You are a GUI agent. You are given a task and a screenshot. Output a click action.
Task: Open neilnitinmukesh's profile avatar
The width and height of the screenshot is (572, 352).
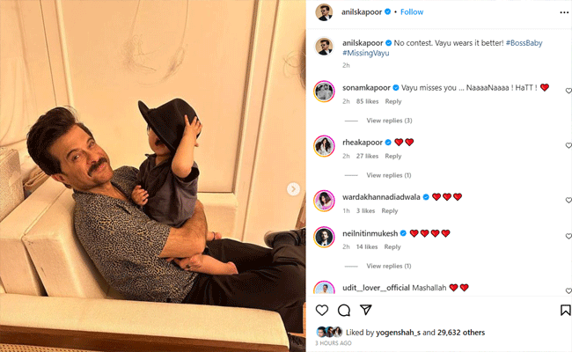pyautogui.click(x=324, y=237)
